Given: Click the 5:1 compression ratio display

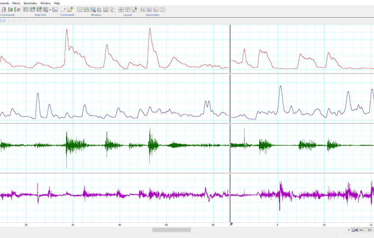Looking at the screenshot, I should [369, 230].
